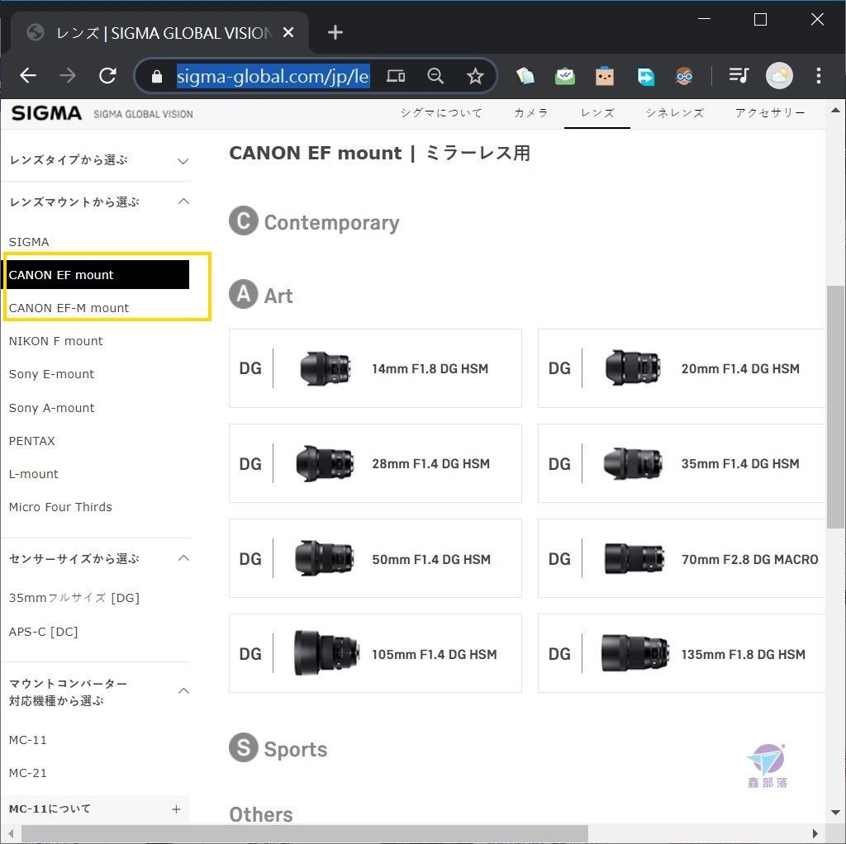This screenshot has height=844, width=846.
Task: Open レンズ menu item
Action: tap(597, 112)
